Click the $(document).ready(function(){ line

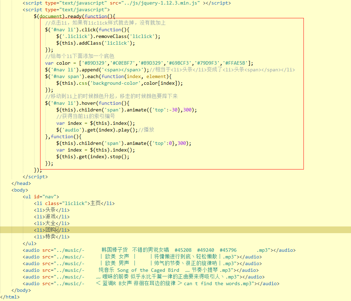[x=74, y=16]
